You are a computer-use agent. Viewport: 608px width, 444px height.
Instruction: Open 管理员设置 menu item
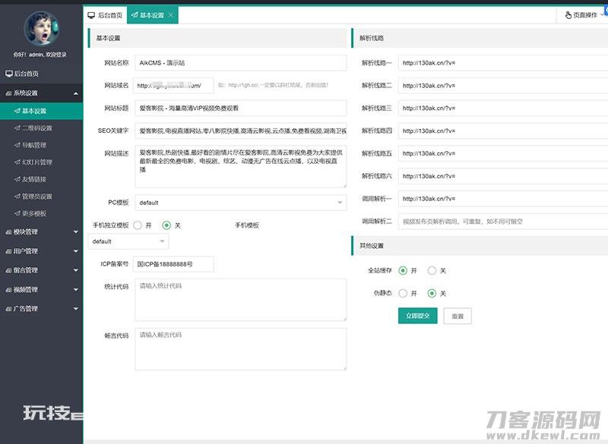(42, 197)
